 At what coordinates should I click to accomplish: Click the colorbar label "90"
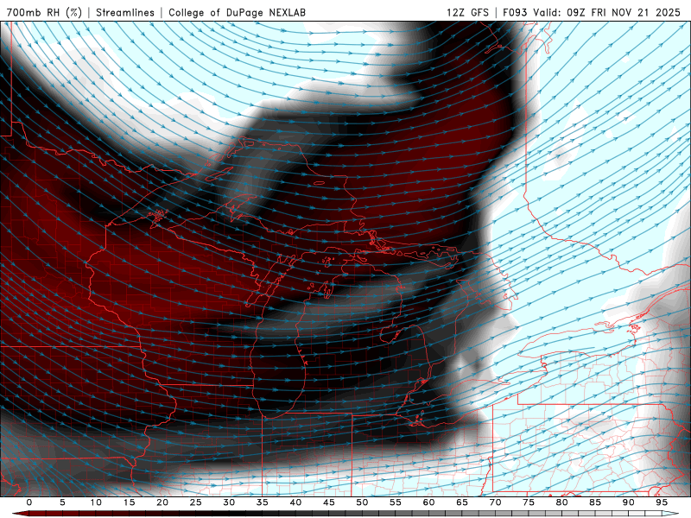click(x=628, y=502)
